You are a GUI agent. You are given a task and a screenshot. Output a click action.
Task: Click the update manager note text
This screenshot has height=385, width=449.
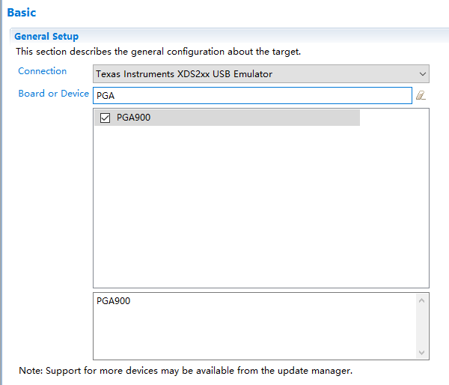186,371
